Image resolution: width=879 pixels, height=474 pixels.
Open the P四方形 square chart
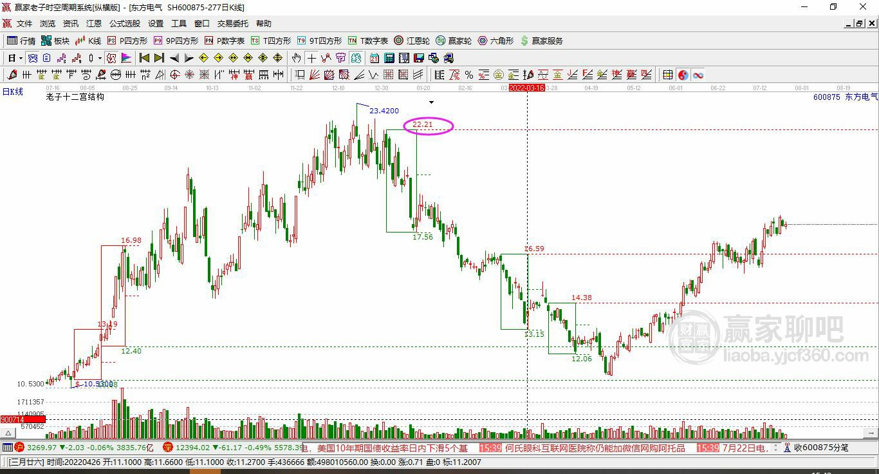click(127, 41)
